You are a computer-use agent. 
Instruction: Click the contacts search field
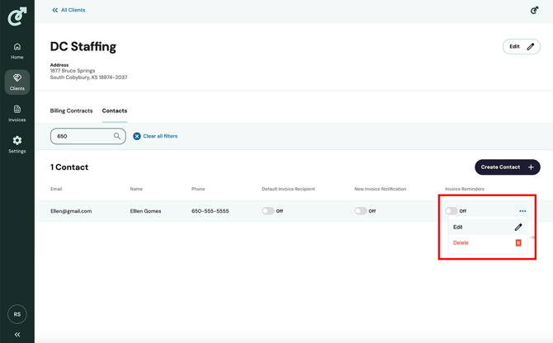coord(81,136)
